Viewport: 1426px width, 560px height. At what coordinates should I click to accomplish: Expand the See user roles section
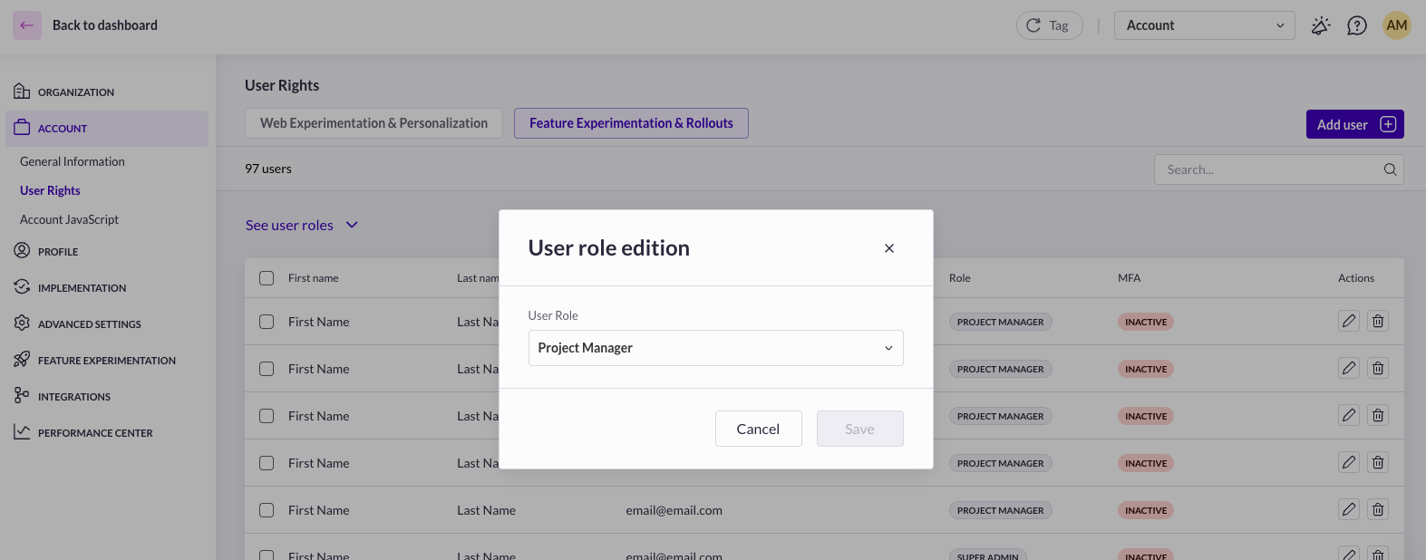coord(301,226)
